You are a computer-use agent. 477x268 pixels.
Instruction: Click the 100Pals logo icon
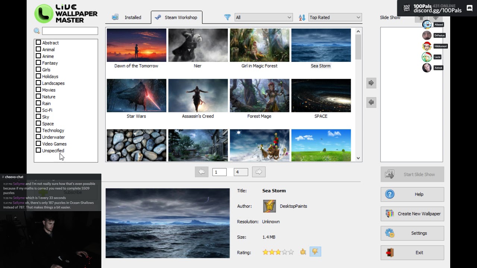pos(407,8)
